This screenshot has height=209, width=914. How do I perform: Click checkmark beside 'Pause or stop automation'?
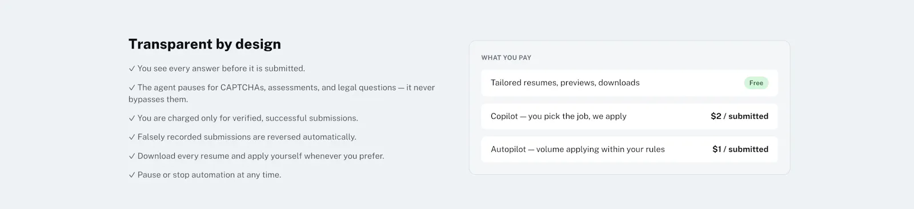point(132,175)
